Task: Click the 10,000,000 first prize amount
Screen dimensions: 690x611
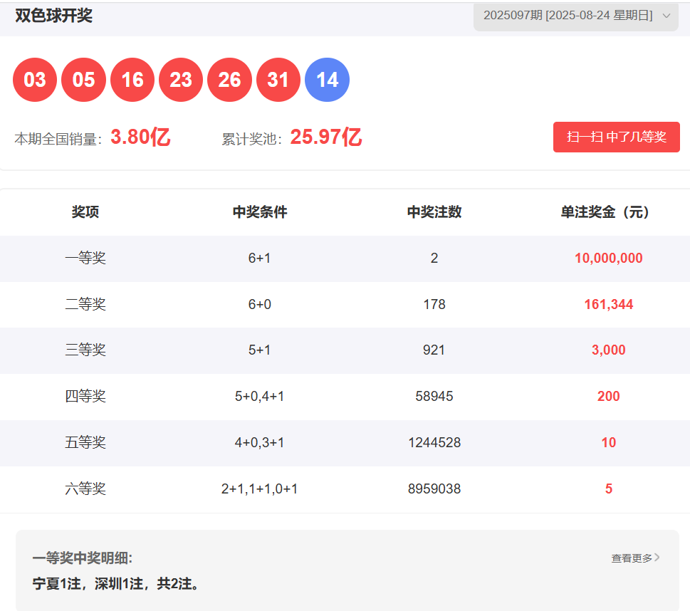Action: click(x=608, y=258)
